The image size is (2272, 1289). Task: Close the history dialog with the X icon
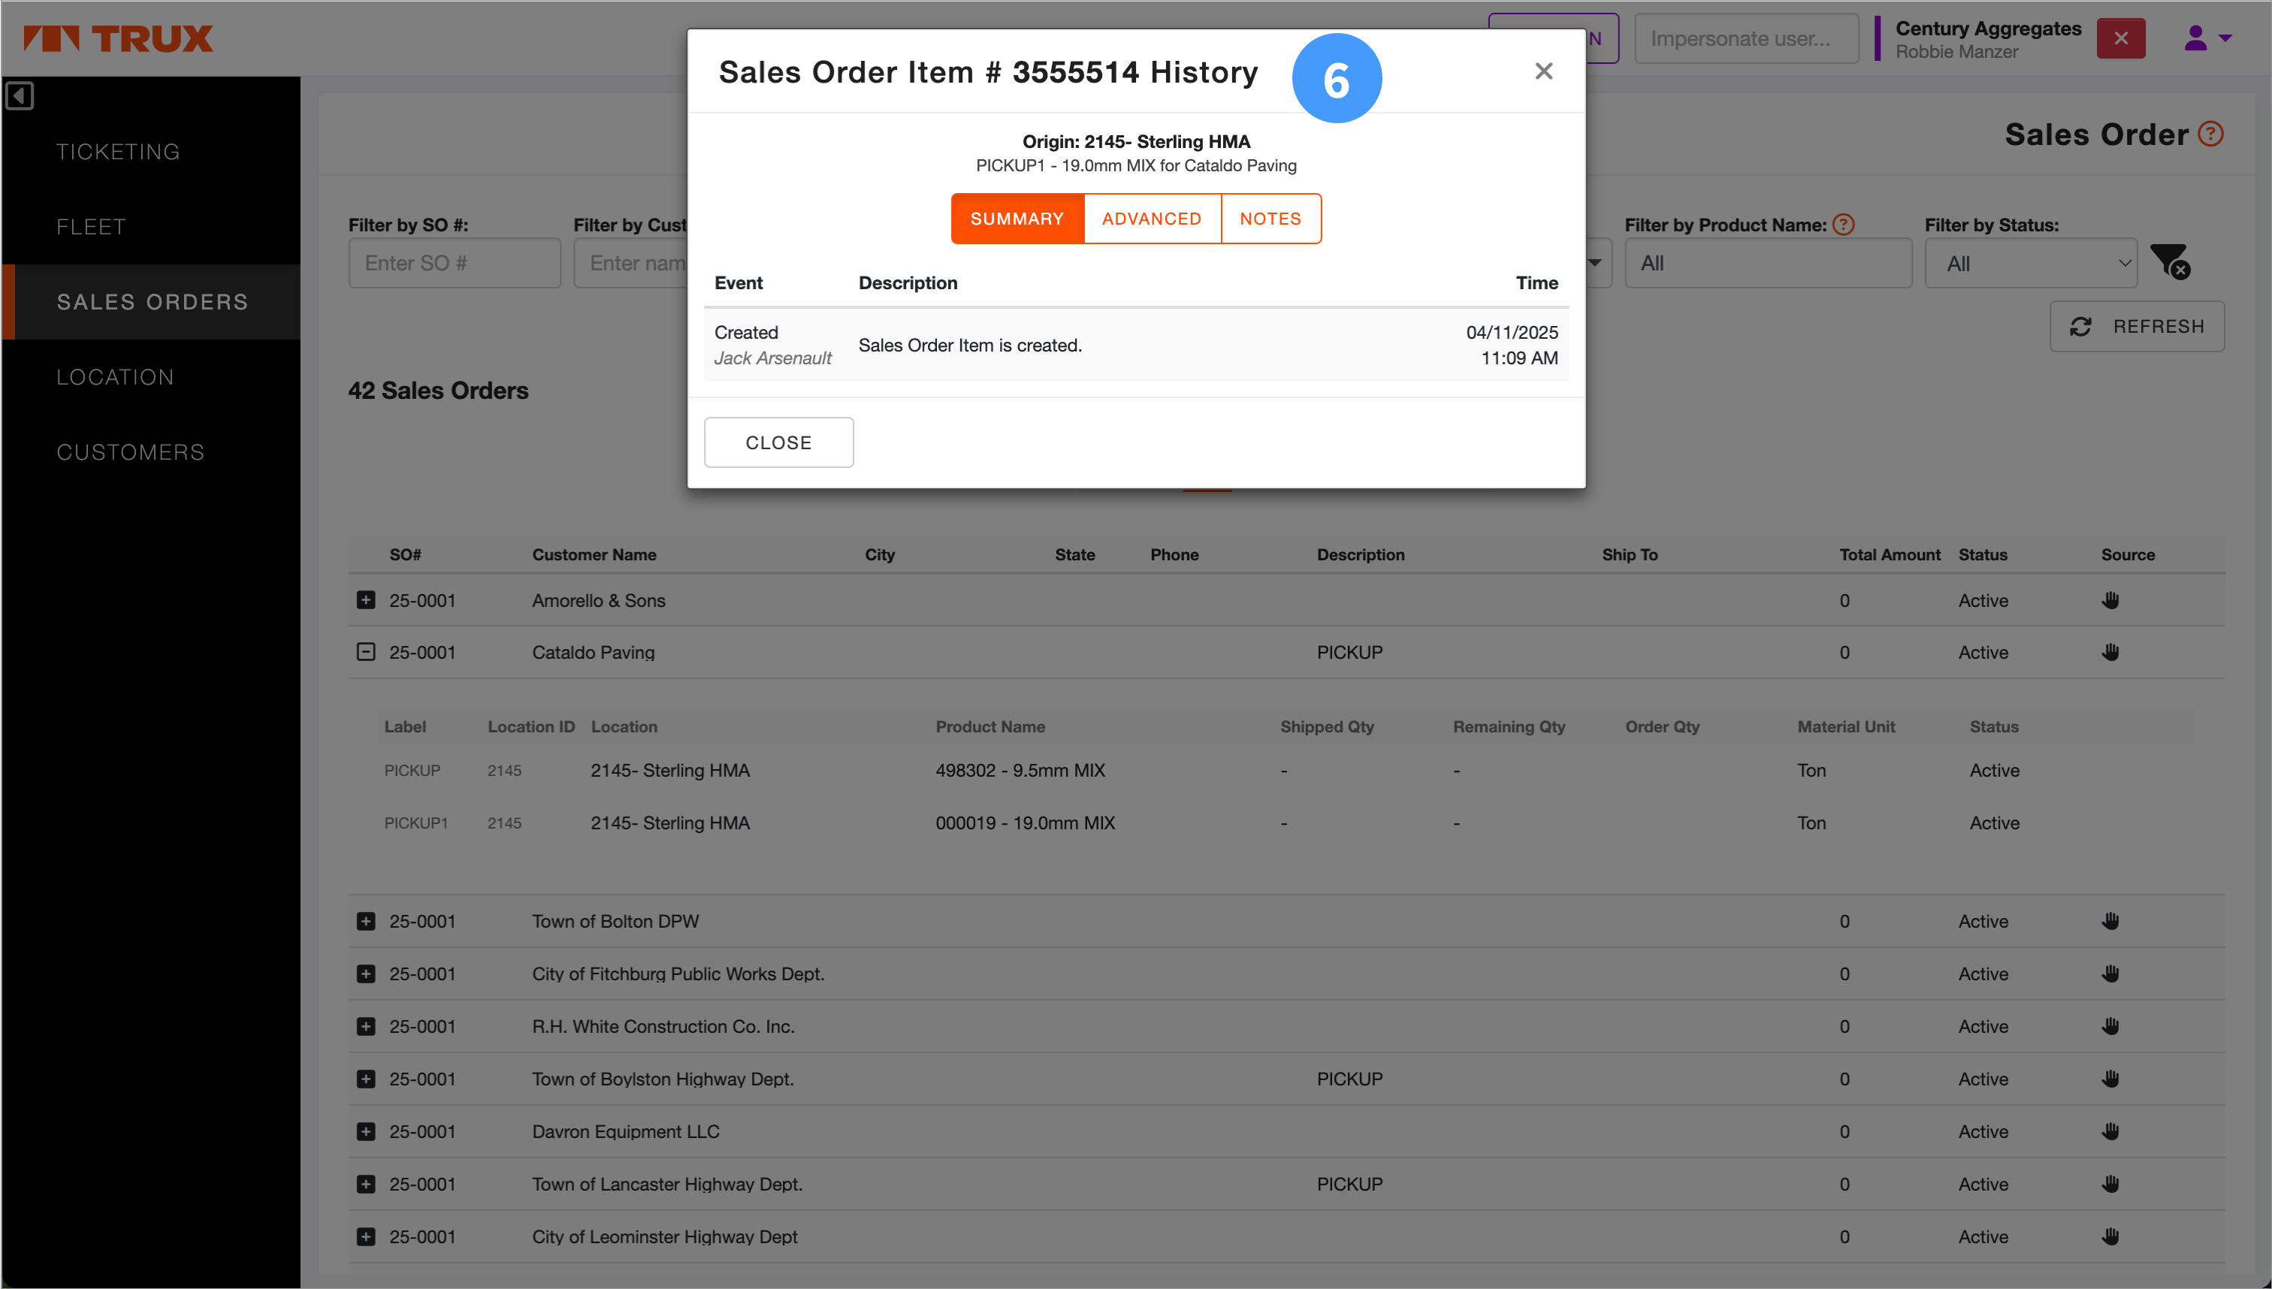(x=1543, y=71)
